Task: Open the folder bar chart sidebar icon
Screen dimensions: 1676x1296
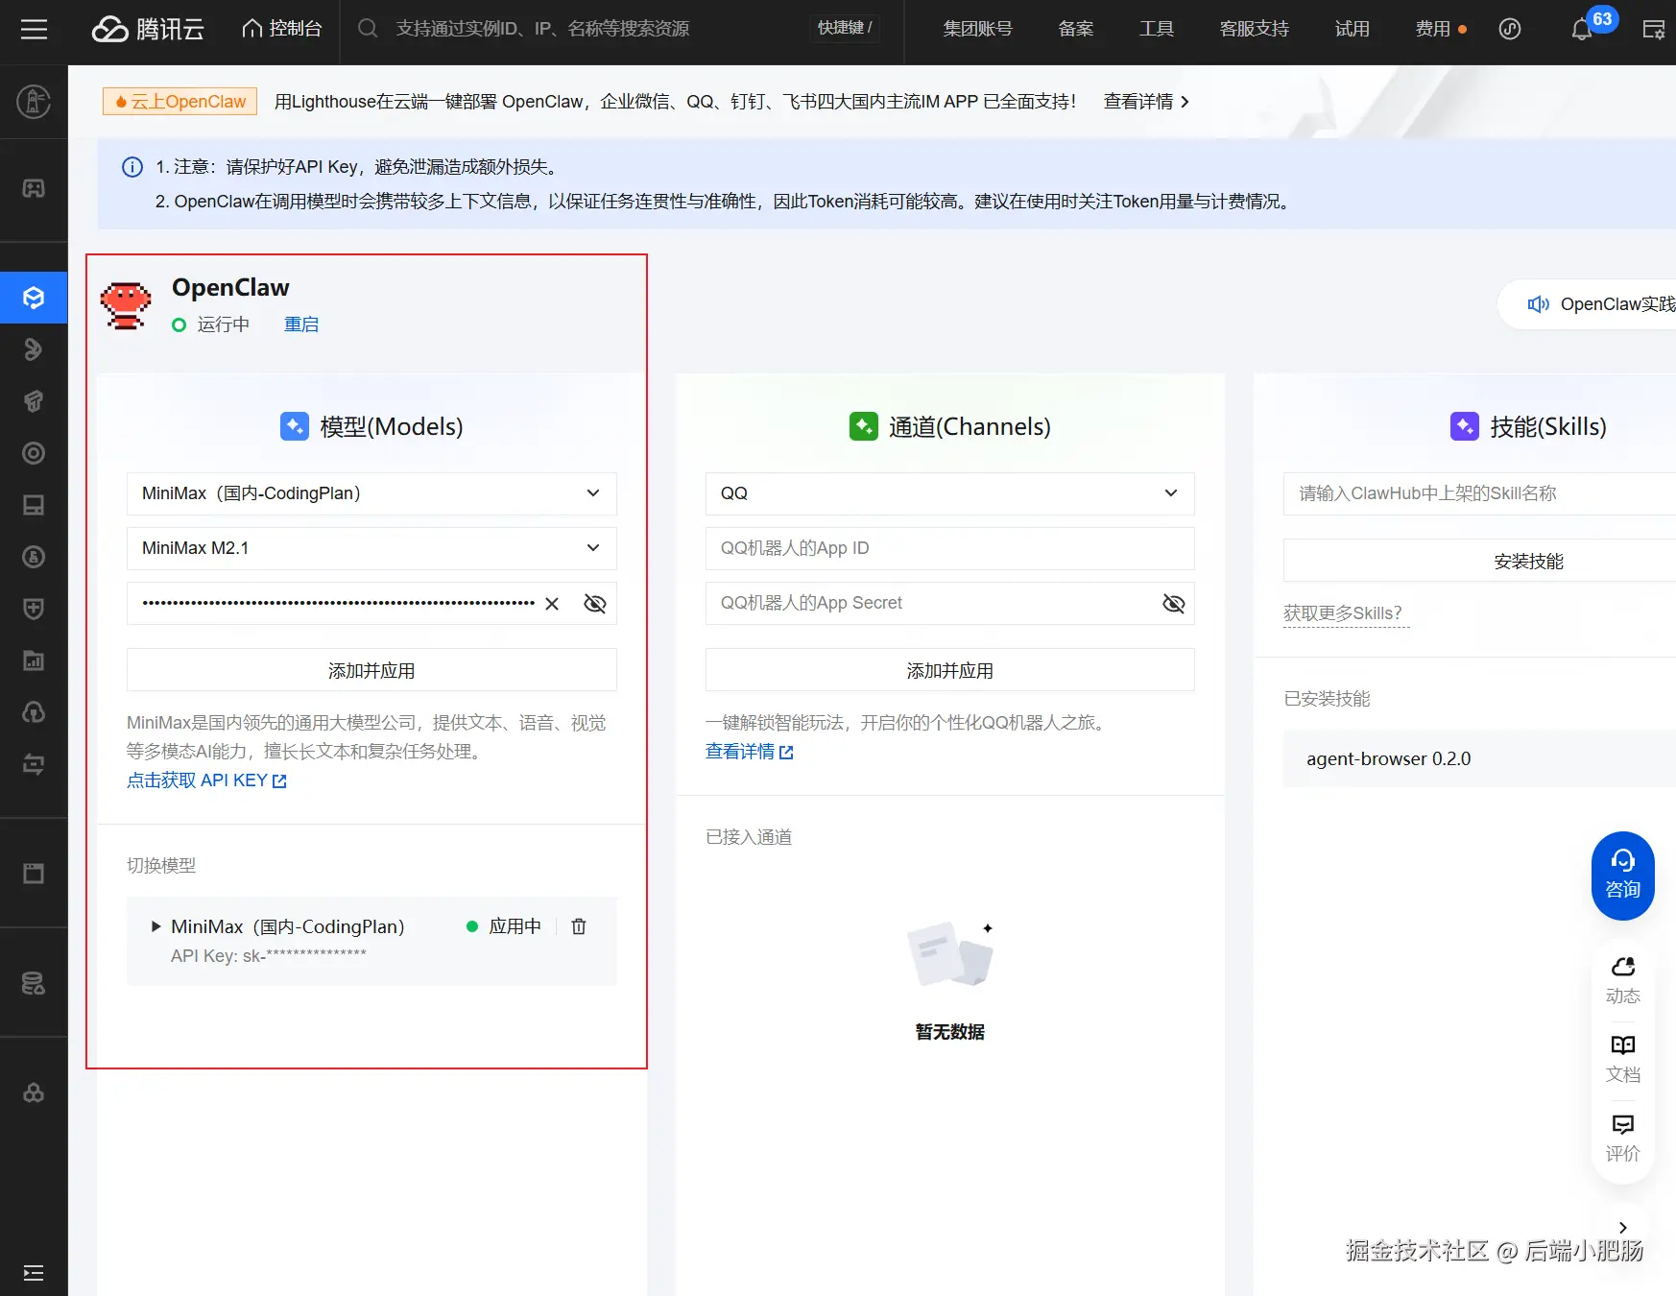Action: pos(34,660)
